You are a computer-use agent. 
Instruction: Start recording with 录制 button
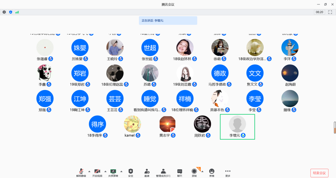tap(194, 173)
